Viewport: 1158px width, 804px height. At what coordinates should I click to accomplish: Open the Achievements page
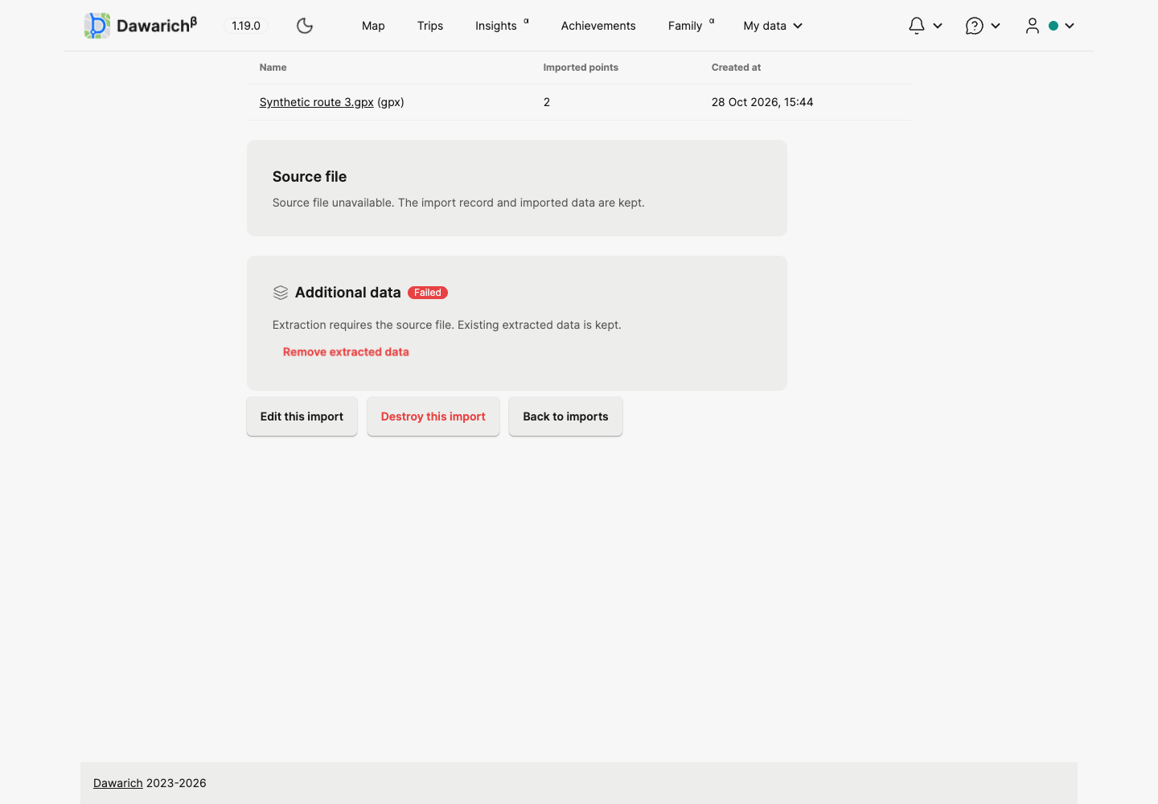598,26
